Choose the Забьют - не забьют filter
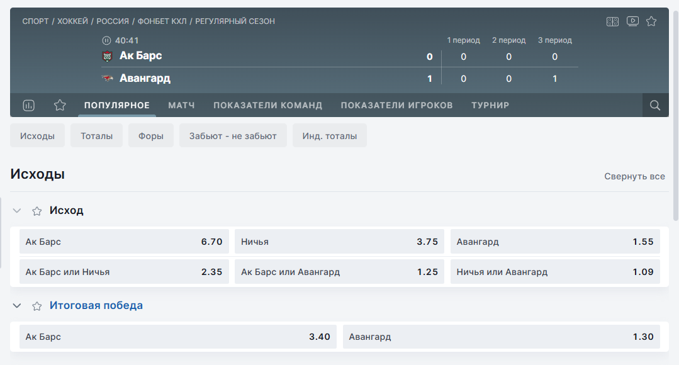This screenshot has width=679, height=365. point(233,136)
